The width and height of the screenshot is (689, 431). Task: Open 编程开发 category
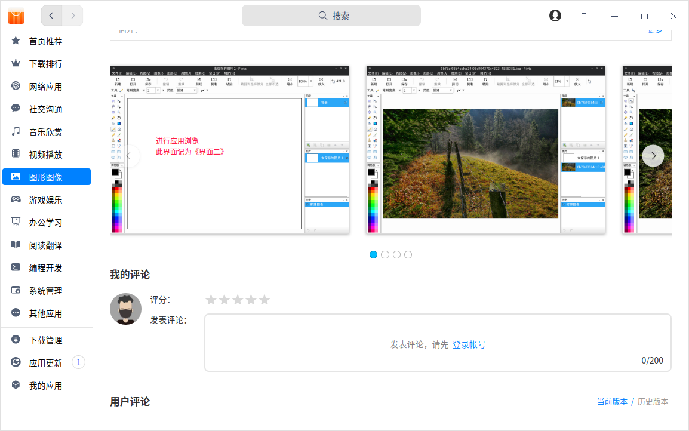click(x=46, y=268)
